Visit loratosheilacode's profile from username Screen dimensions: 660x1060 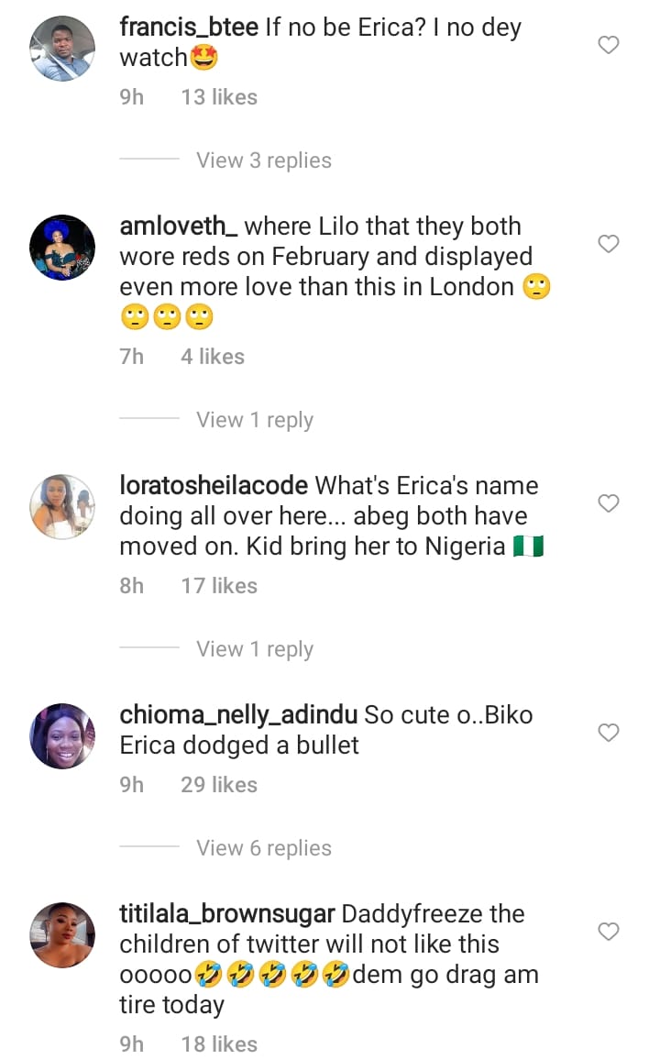pos(214,486)
